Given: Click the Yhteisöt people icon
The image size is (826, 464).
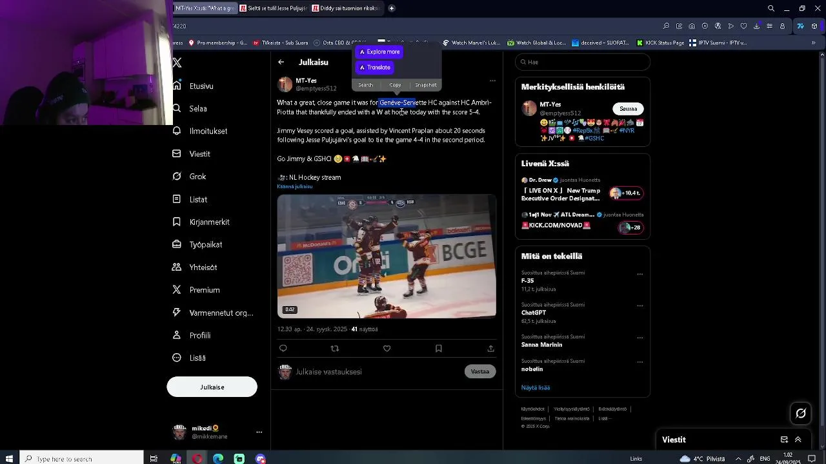Looking at the screenshot, I should click(x=177, y=267).
